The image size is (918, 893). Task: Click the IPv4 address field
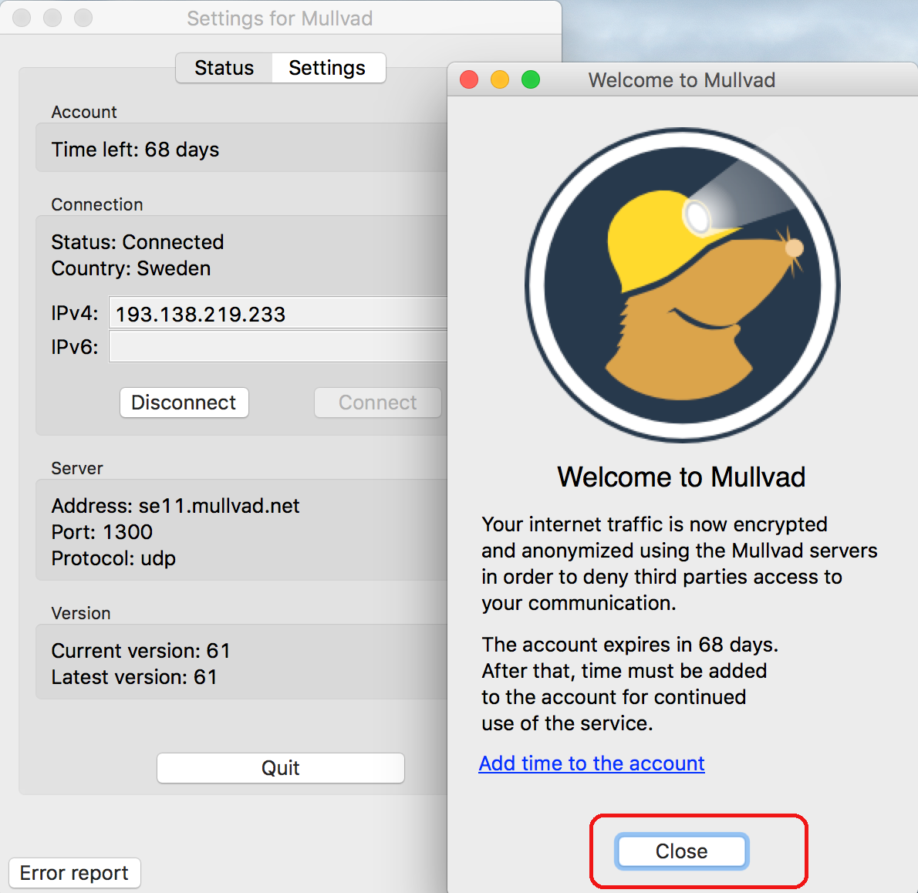278,314
